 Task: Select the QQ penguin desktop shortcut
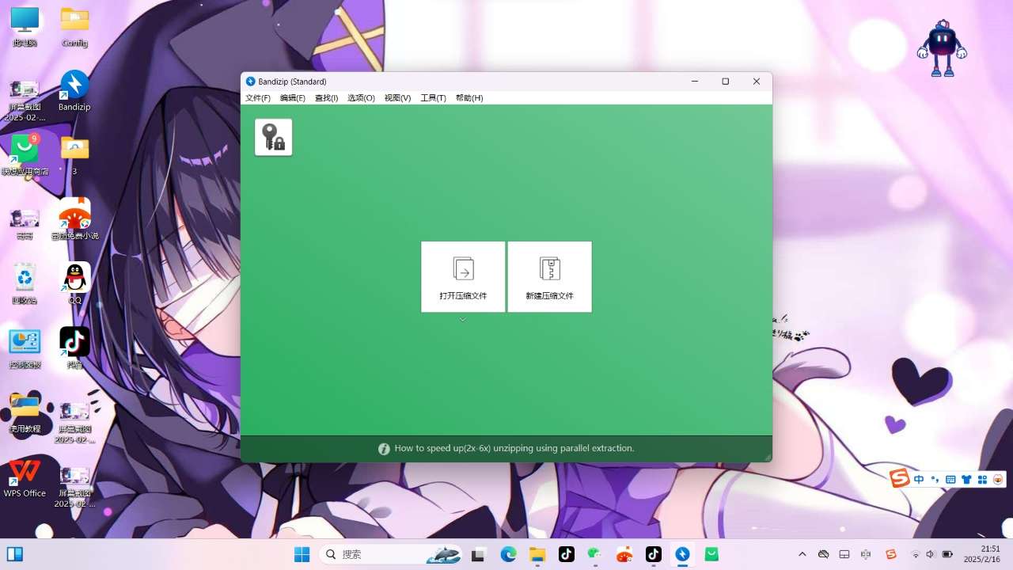(74, 283)
